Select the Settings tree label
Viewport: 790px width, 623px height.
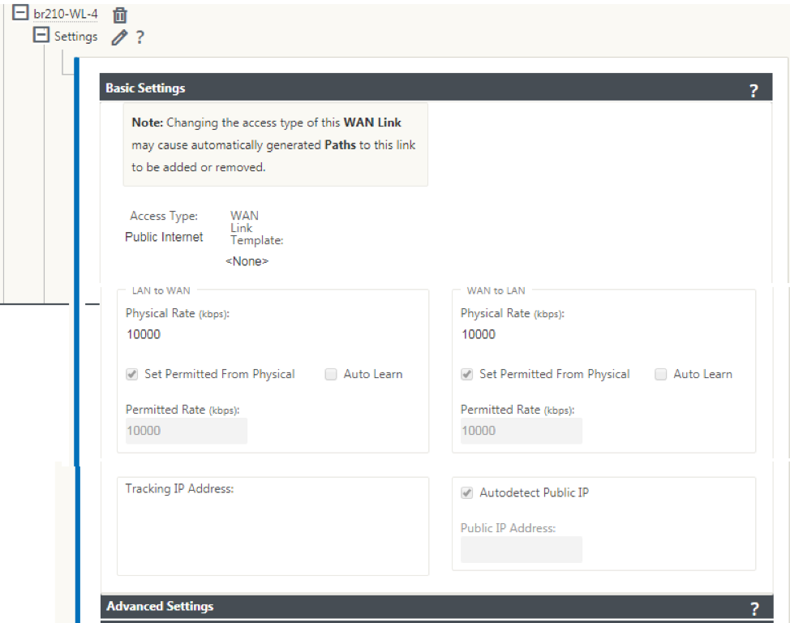point(75,37)
